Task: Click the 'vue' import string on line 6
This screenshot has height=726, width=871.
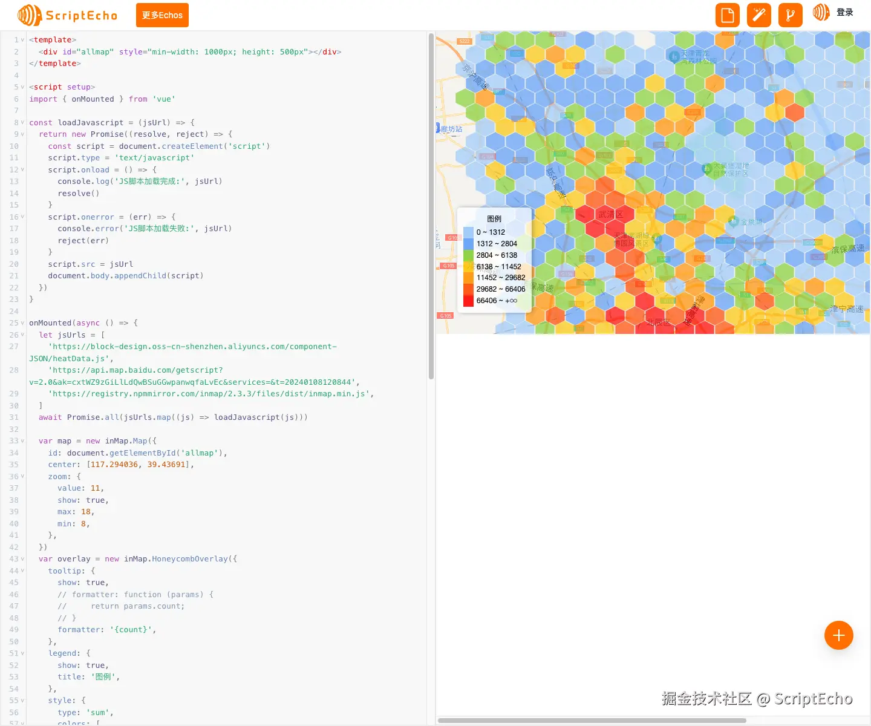Action: click(x=164, y=99)
